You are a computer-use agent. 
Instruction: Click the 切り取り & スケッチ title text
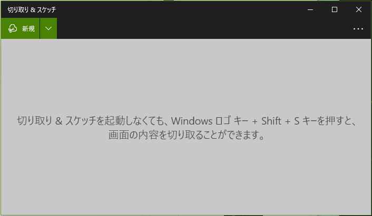[x=32, y=9]
